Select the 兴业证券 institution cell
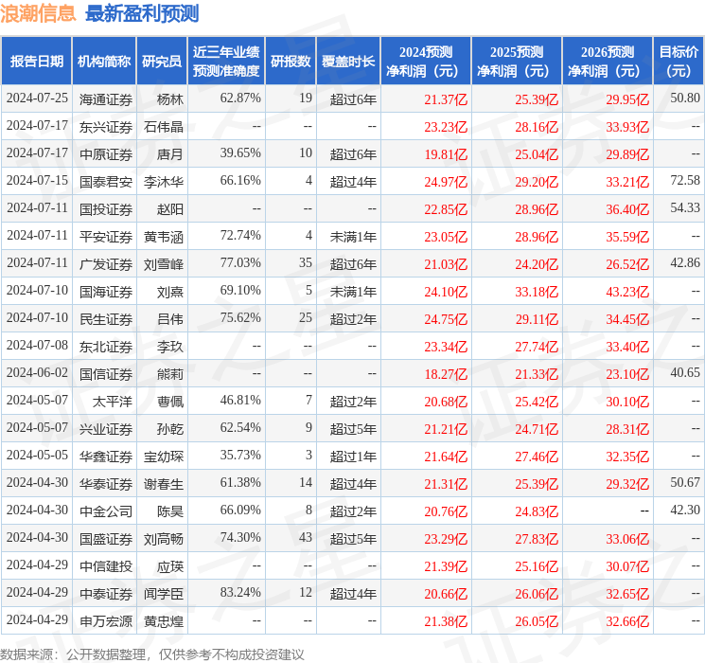The width and height of the screenshot is (705, 663). pos(106,429)
